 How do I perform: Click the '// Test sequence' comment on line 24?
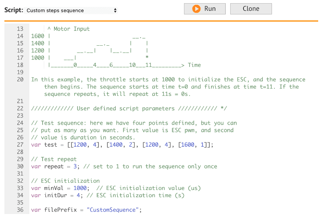pyautogui.click(x=134, y=123)
